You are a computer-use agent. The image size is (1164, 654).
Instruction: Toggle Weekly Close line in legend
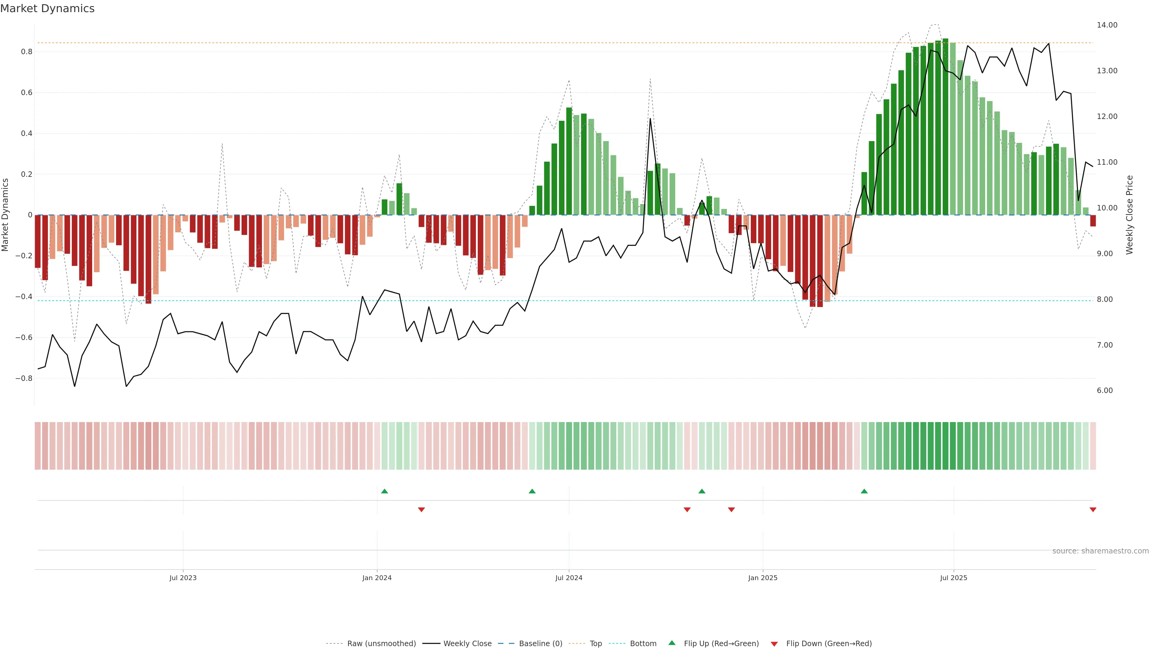467,644
